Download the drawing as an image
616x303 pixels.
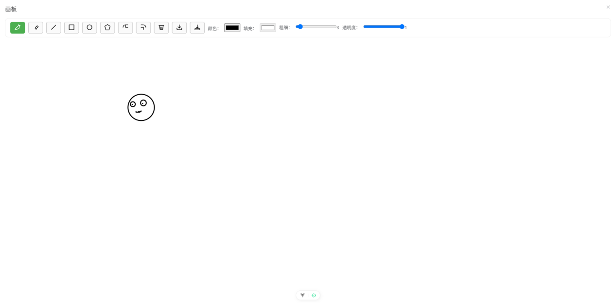[x=179, y=28]
